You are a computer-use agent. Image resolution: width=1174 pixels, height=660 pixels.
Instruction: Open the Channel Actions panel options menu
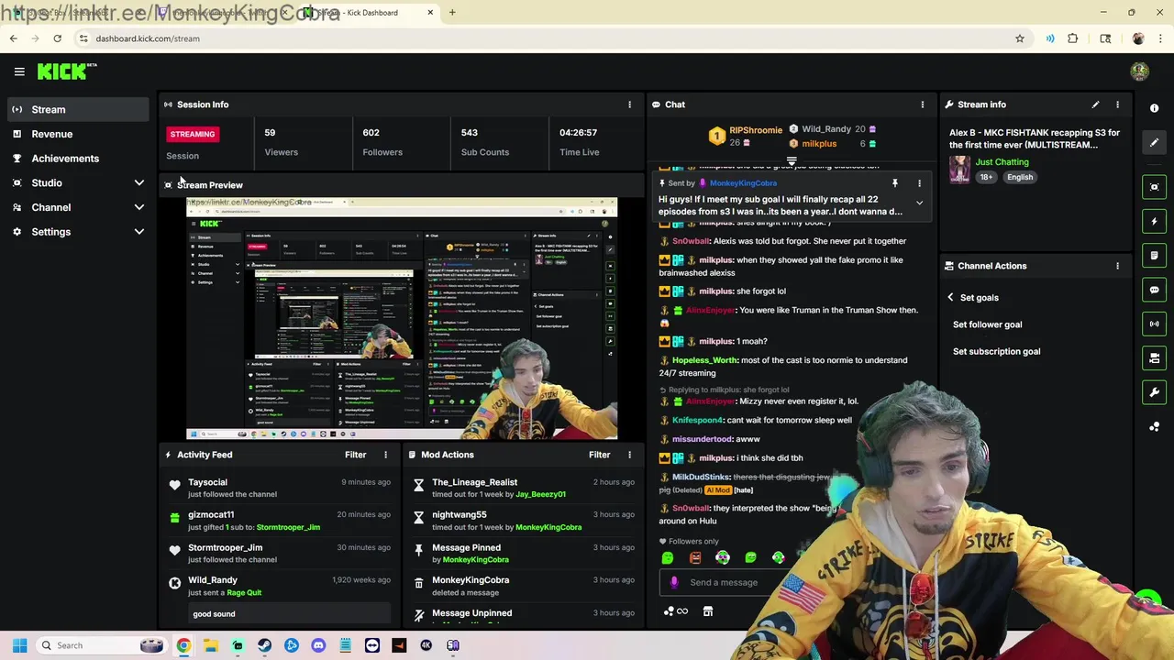pos(1117,266)
